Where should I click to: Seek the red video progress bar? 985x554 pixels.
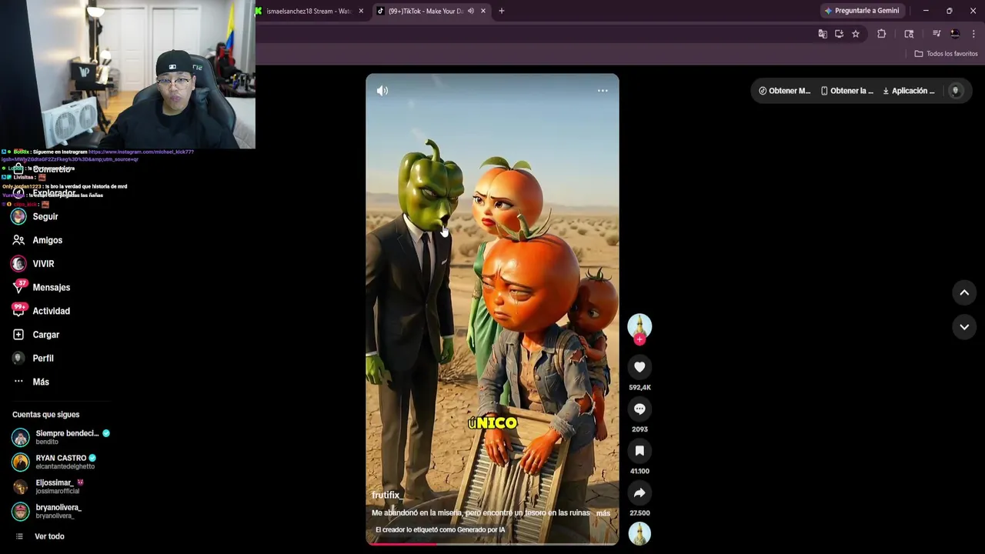click(492, 543)
